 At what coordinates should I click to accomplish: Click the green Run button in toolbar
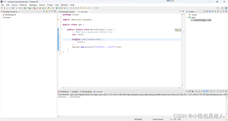pyautogui.click(x=25, y=8)
